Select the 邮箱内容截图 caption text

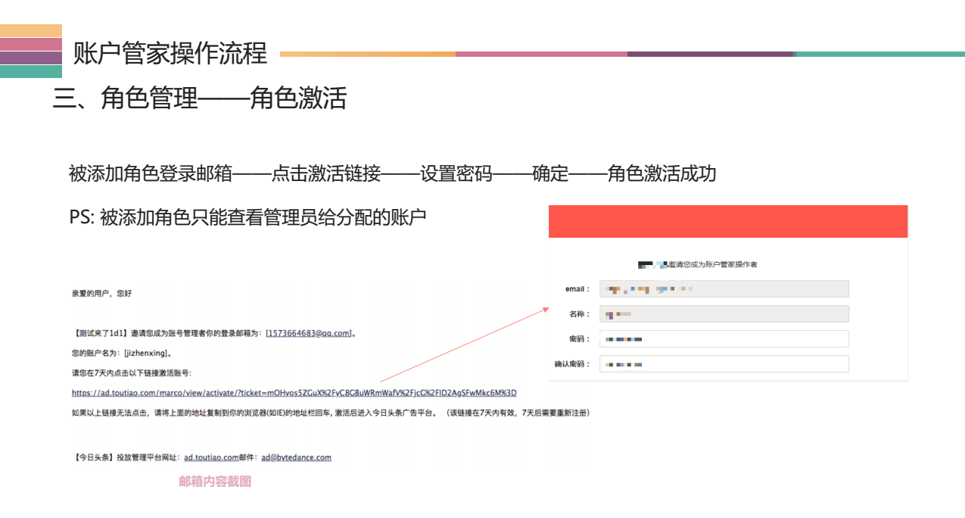pyautogui.click(x=214, y=481)
